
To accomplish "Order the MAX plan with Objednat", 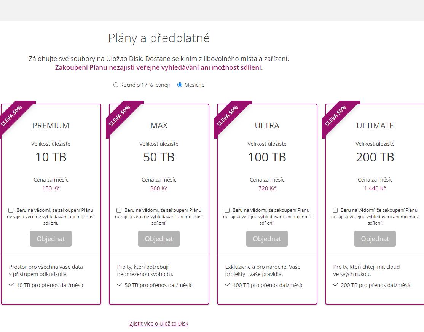I will click(159, 239).
